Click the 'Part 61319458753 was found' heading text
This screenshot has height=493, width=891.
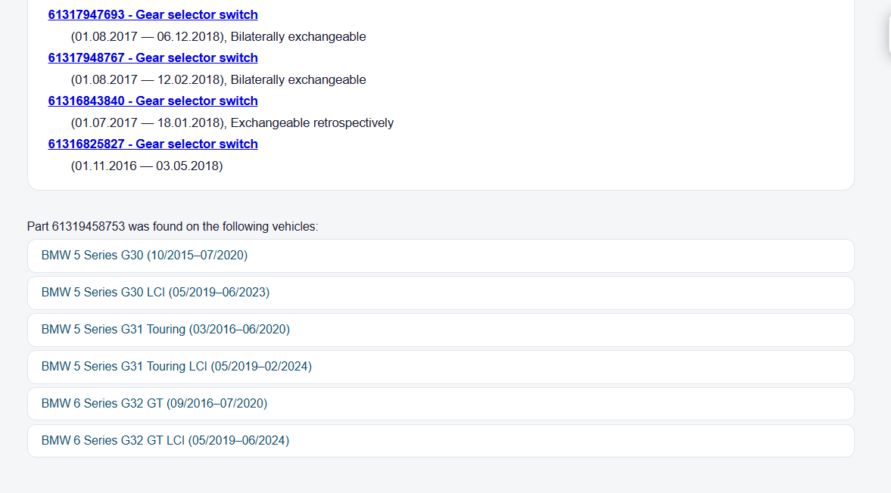click(173, 226)
